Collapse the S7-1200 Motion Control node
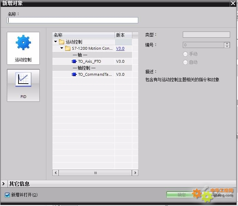 click(62, 48)
